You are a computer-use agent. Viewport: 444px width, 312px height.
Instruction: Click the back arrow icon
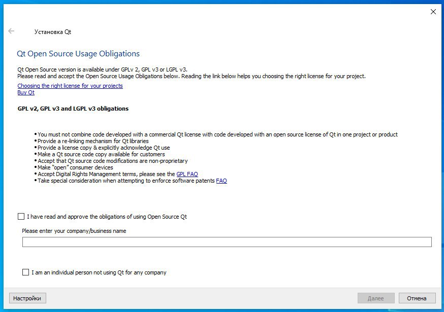[11, 31]
